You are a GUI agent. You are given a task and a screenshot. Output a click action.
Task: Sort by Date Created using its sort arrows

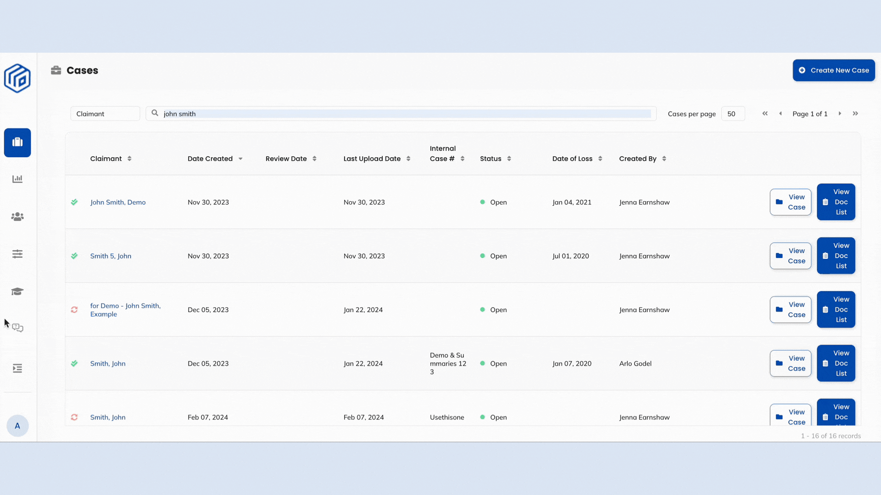pos(240,159)
